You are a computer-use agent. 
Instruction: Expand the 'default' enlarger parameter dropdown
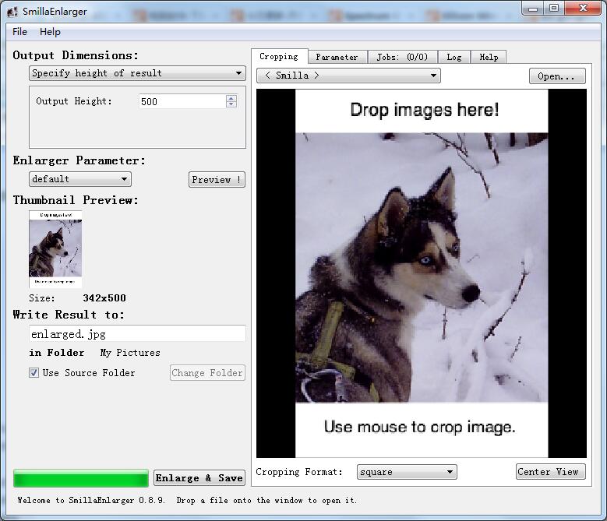coord(80,179)
